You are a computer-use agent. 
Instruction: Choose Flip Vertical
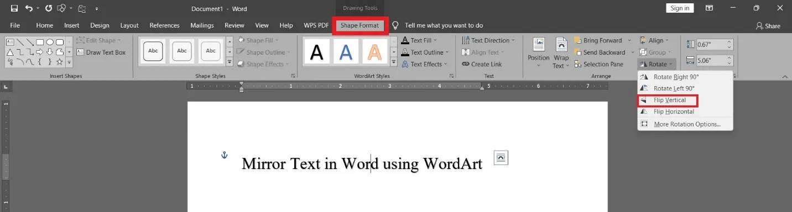(685, 100)
